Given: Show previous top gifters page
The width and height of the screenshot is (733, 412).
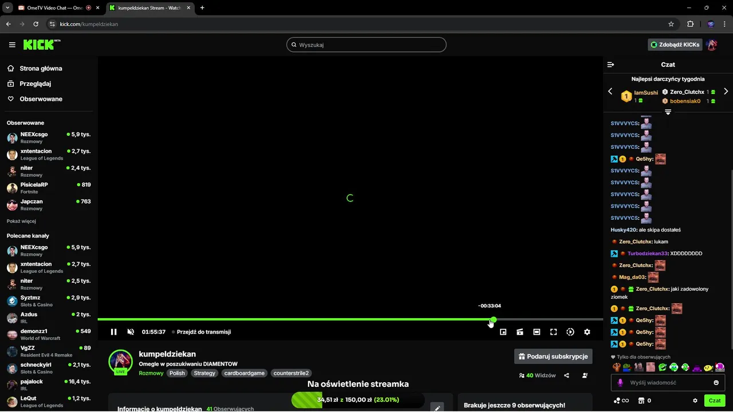Looking at the screenshot, I should pos(610,92).
